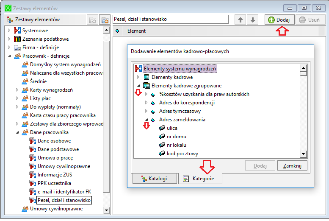Collapse the Pracownik - definicje node
Image resolution: width=329 pixels, height=221 pixels.
pyautogui.click(x=9, y=56)
